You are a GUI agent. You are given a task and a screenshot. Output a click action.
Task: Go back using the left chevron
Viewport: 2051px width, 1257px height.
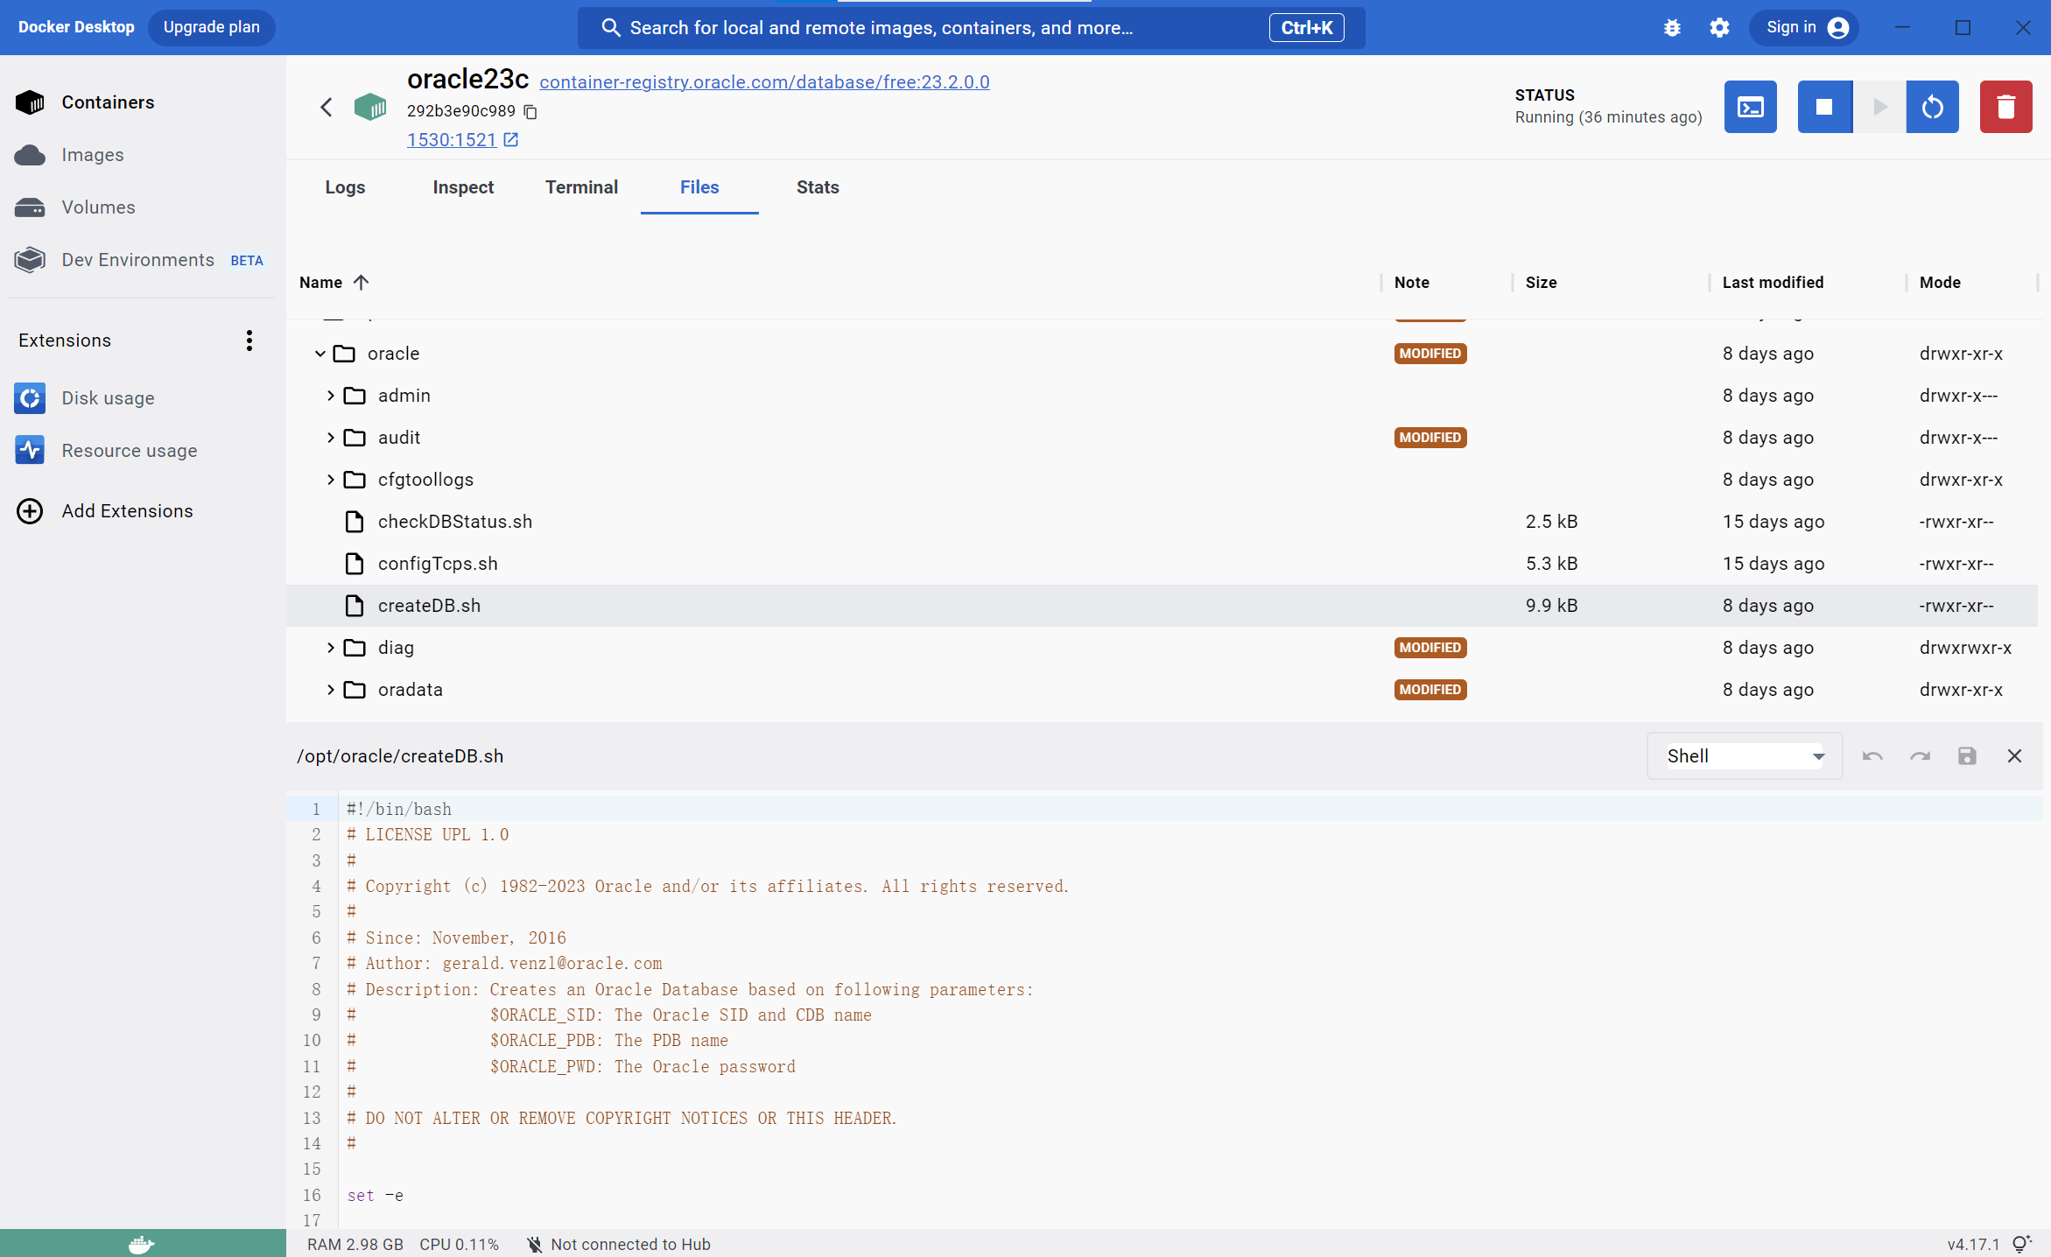pos(326,107)
